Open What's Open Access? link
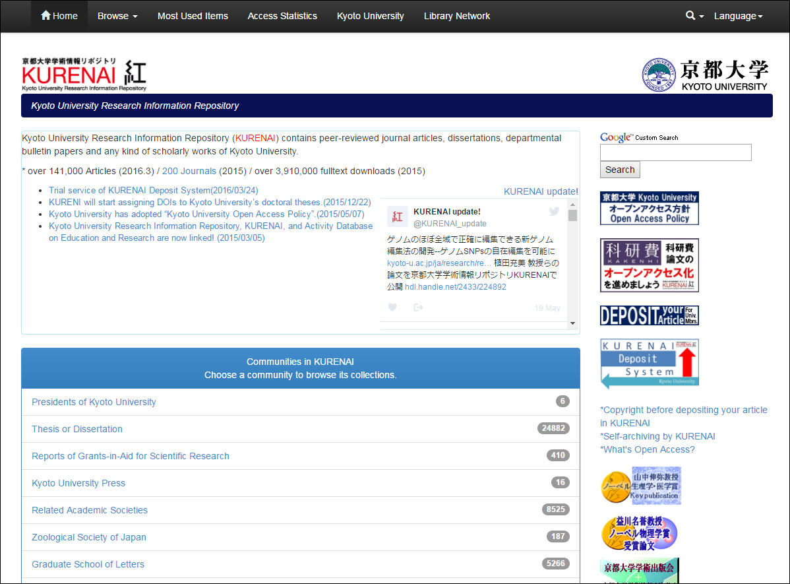The image size is (790, 584). coord(648,449)
